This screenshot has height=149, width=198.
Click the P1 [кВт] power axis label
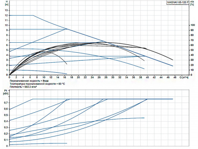(x=5, y=92)
